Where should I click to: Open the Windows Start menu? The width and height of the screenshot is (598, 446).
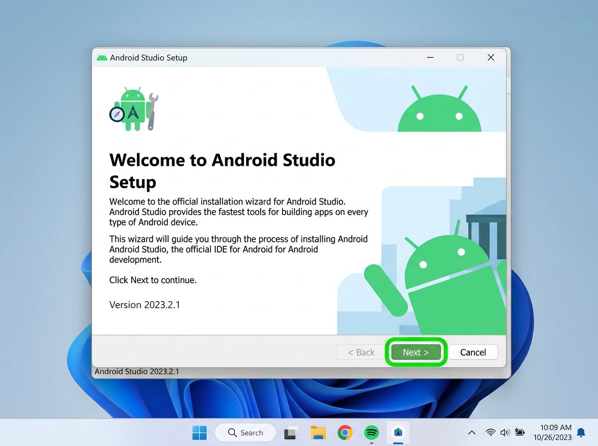click(x=199, y=433)
